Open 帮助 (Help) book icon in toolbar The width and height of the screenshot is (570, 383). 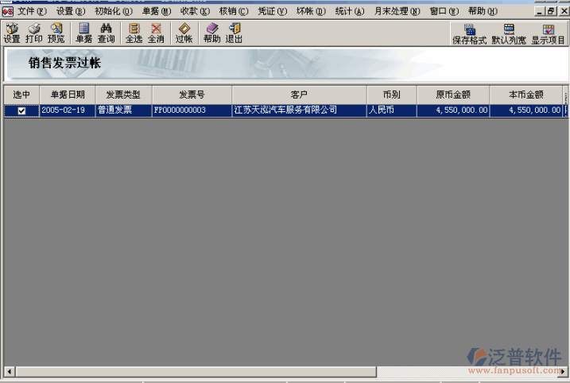click(x=211, y=33)
